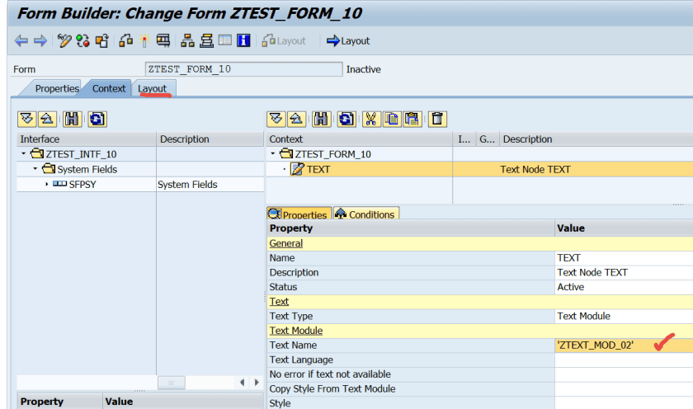Viewport: 693px width, 409px height.
Task: Select ZTEST_FORM_10 in the Context tree
Action: pyautogui.click(x=332, y=154)
